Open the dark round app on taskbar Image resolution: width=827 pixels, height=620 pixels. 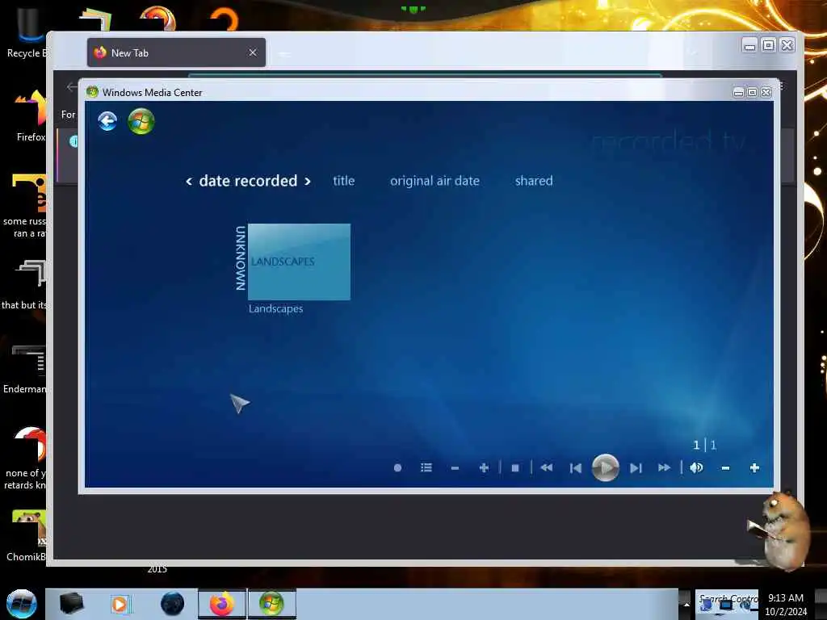pyautogui.click(x=173, y=604)
